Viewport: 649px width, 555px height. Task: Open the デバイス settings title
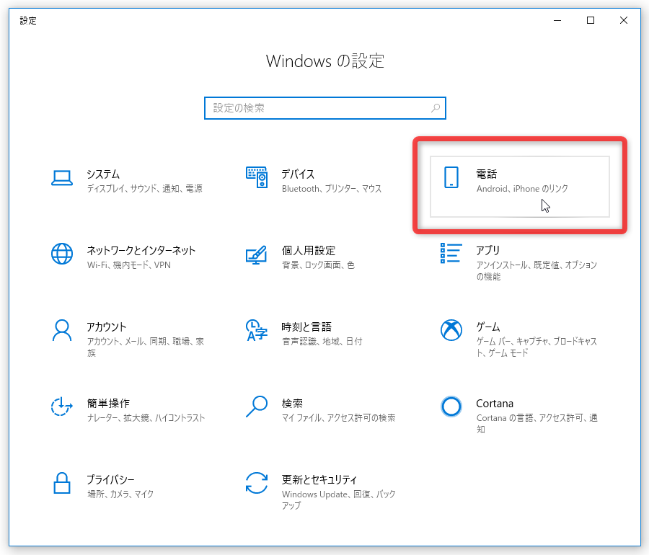[298, 174]
